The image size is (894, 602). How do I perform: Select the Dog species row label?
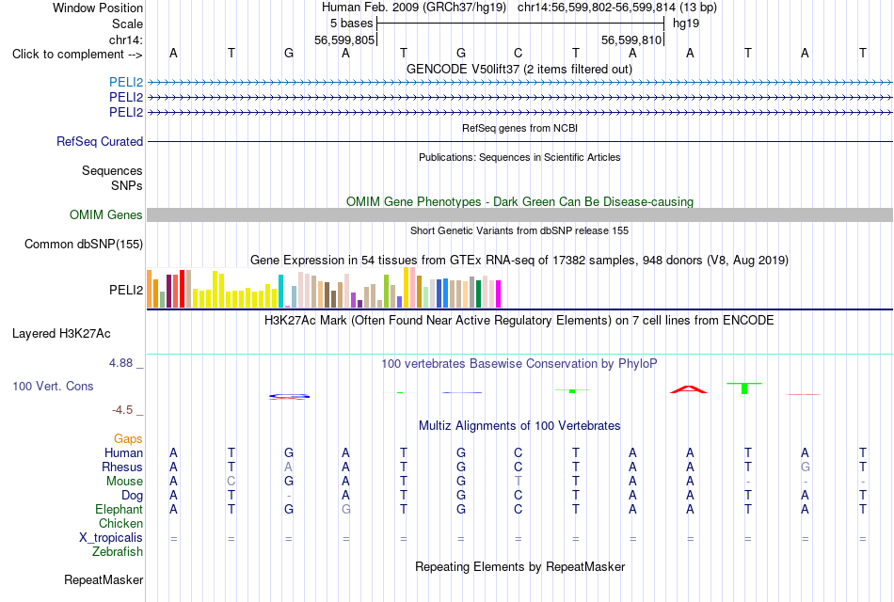pyautogui.click(x=132, y=496)
